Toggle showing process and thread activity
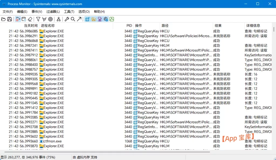 [106, 19]
